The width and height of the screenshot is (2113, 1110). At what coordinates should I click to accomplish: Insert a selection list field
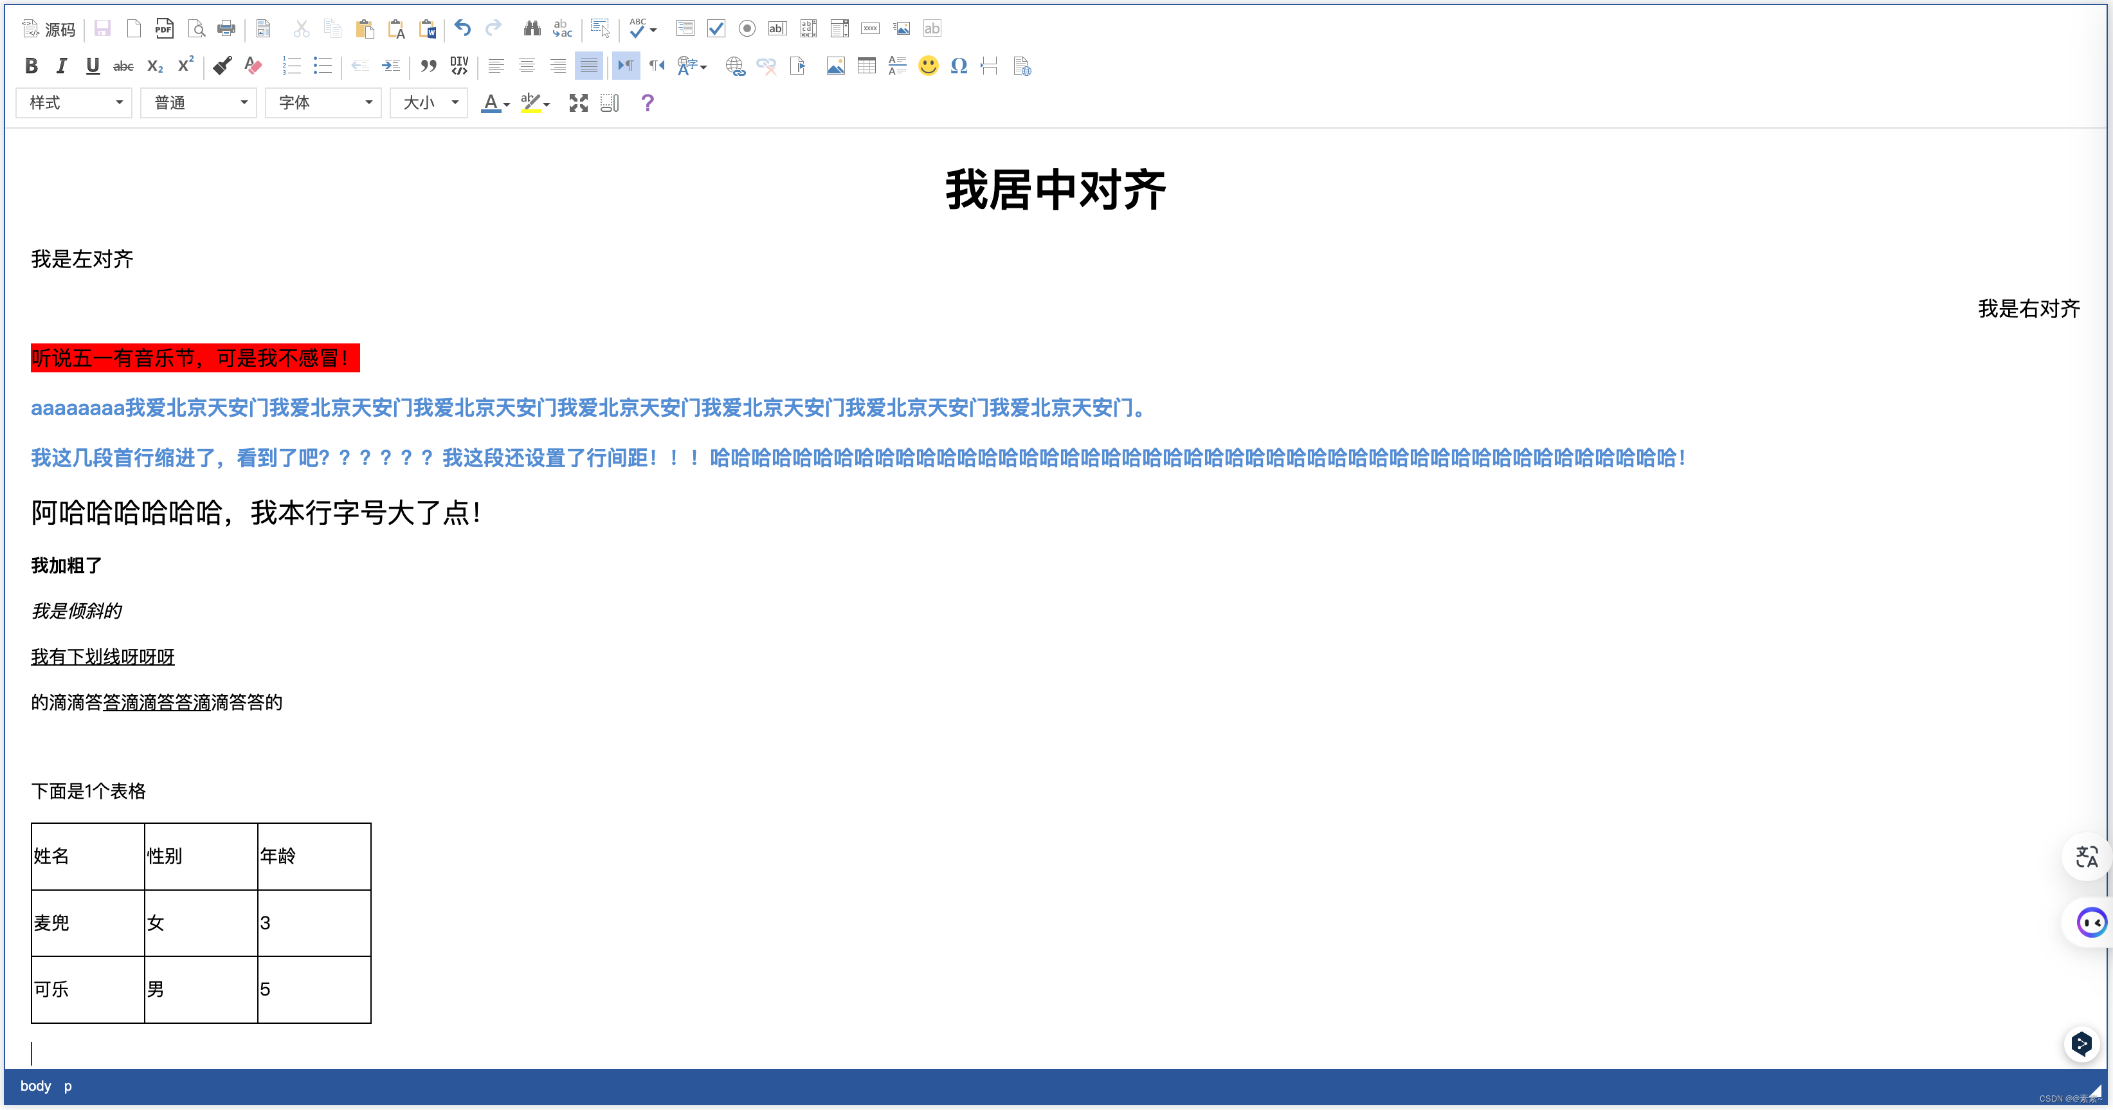point(839,29)
